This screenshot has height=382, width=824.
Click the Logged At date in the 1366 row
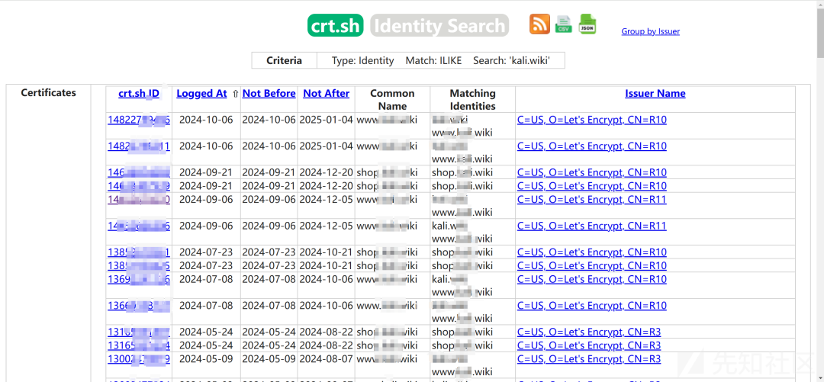click(x=206, y=306)
